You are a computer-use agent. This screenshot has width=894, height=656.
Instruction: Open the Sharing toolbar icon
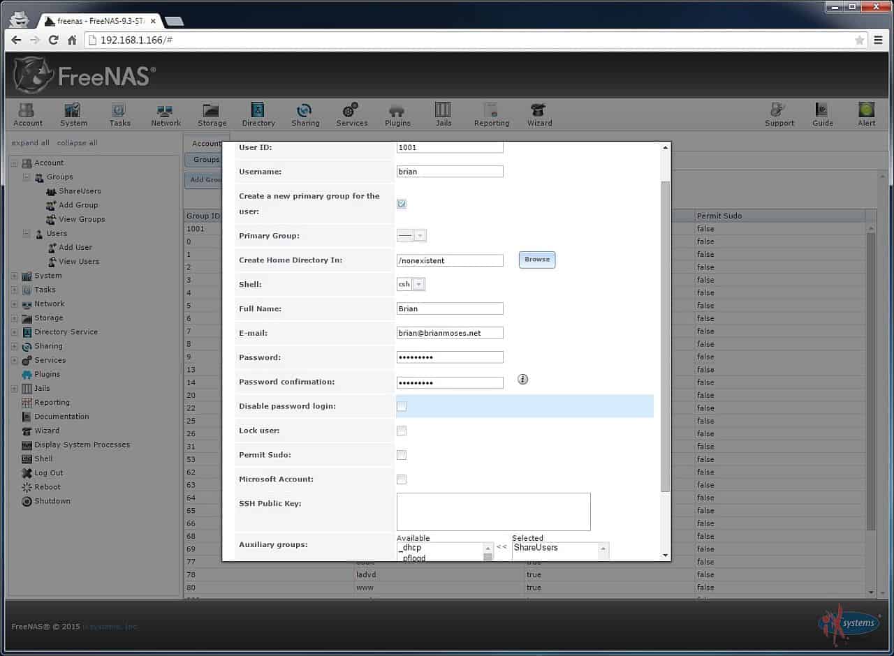pos(305,114)
